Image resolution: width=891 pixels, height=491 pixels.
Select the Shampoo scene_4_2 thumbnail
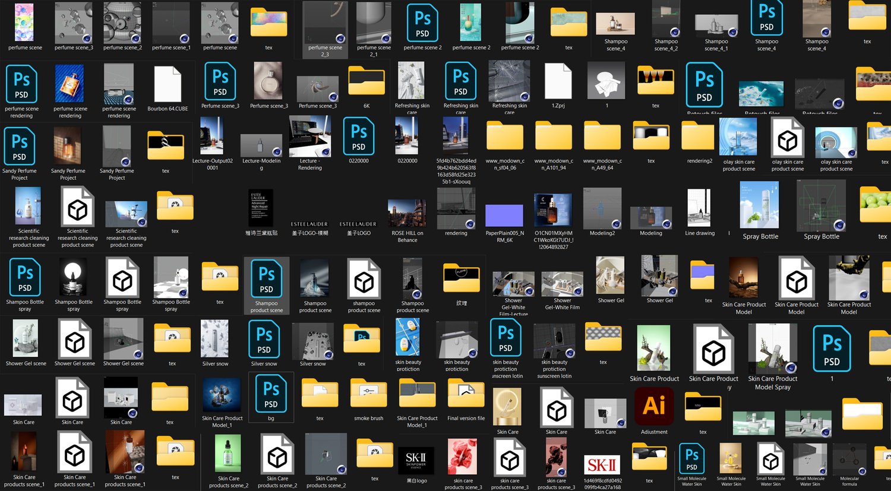(666, 20)
